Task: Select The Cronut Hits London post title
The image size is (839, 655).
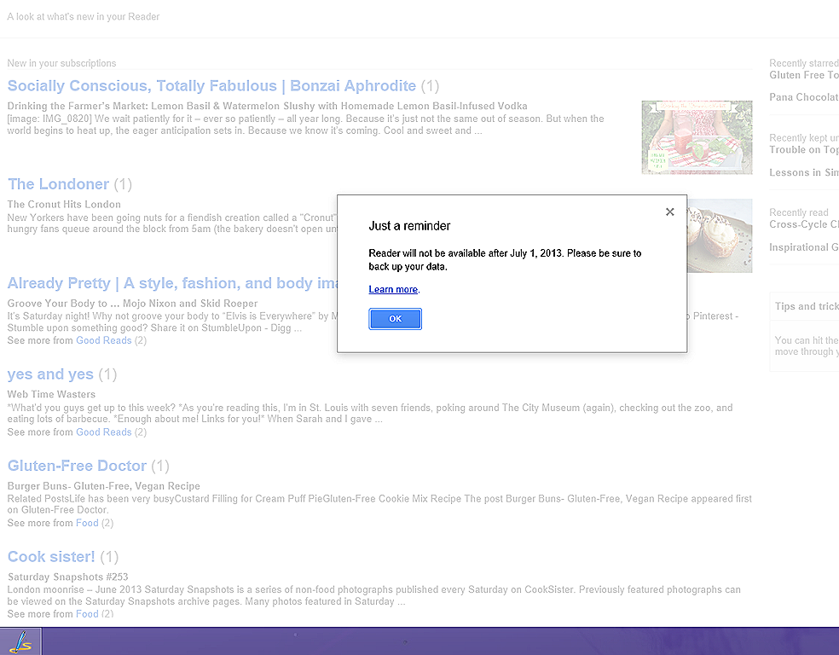Action: [x=64, y=205]
